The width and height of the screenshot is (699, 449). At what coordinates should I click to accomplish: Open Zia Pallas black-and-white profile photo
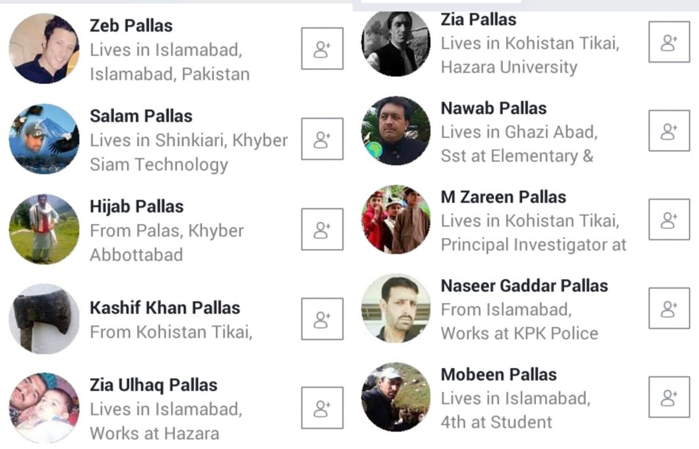(396, 43)
